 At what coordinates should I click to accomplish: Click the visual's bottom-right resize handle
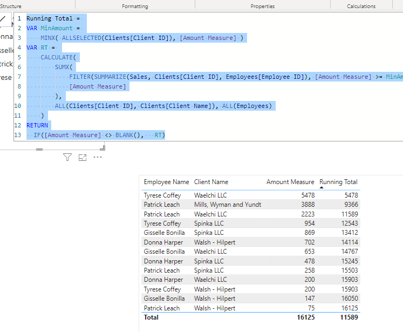(x=103, y=148)
